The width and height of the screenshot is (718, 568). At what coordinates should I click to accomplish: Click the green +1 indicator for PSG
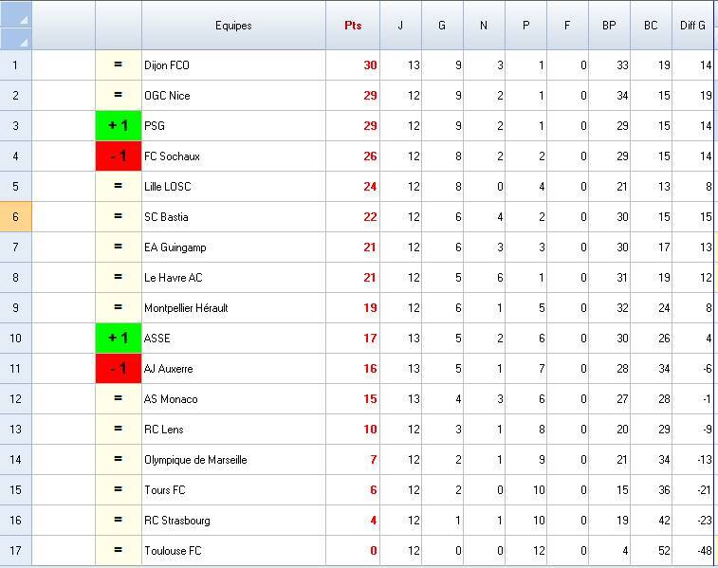[x=119, y=126]
